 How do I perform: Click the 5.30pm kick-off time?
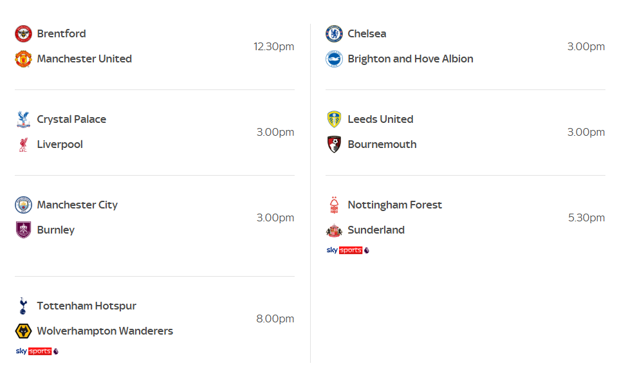(586, 217)
